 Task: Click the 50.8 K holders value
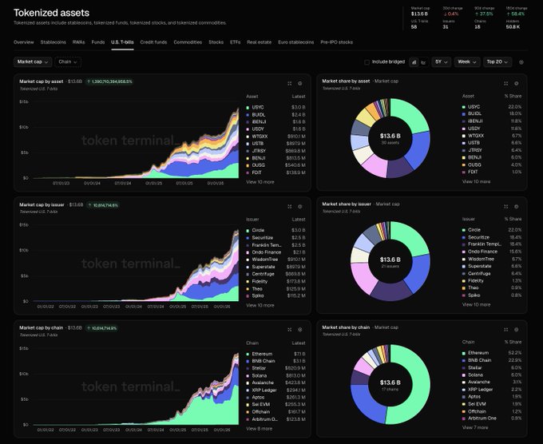(513, 27)
